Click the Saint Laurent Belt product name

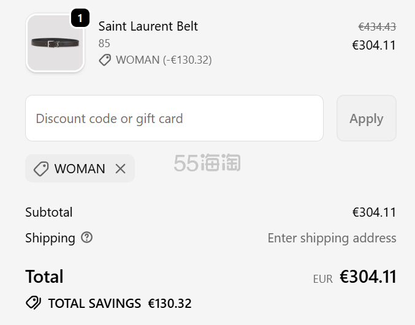(x=148, y=26)
